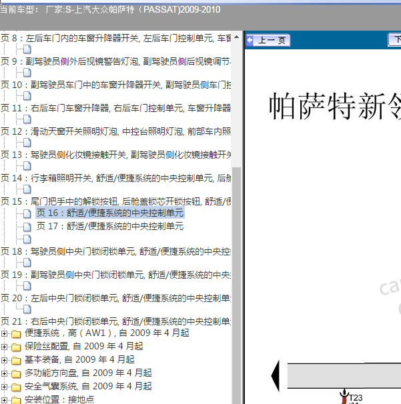Click the document icon under 页 12
Screen dimensions: 401x404
27,143
